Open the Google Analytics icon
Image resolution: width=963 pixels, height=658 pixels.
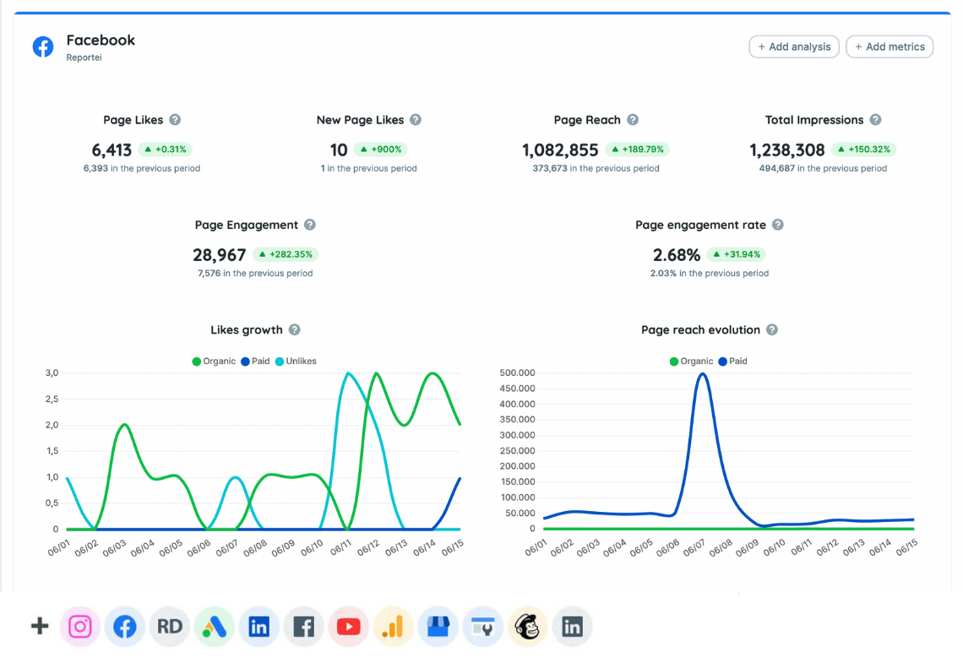[x=393, y=627]
